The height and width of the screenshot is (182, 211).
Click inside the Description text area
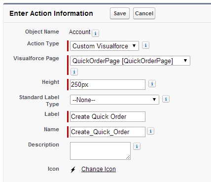pyautogui.click(x=100, y=151)
